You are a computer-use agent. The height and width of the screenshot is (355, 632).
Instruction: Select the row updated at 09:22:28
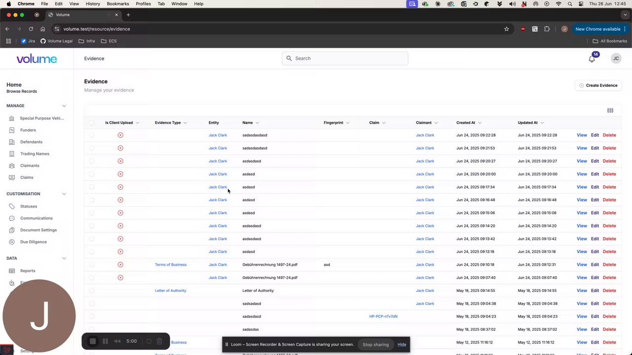(x=91, y=135)
